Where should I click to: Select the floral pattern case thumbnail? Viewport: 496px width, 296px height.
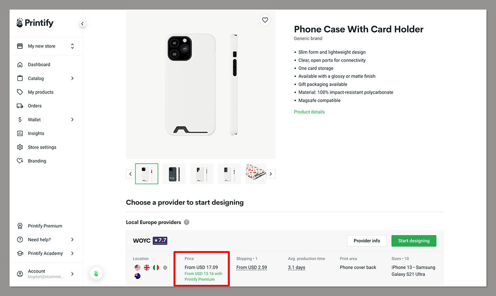pos(255,173)
